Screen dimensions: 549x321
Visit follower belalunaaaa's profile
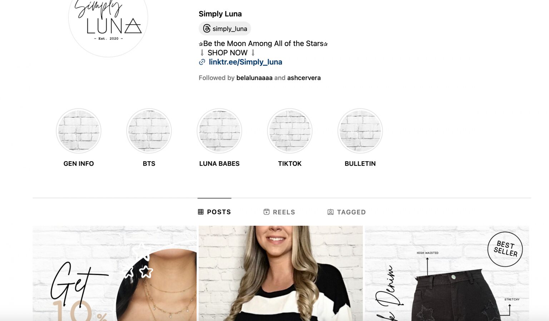254,78
